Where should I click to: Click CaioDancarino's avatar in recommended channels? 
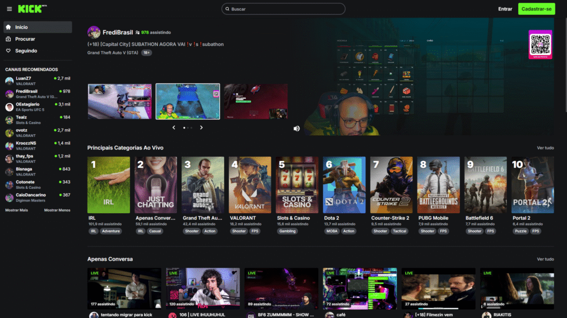9,198
